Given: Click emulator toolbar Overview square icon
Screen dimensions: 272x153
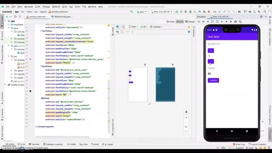Looking at the screenshot, I should coord(231,22).
